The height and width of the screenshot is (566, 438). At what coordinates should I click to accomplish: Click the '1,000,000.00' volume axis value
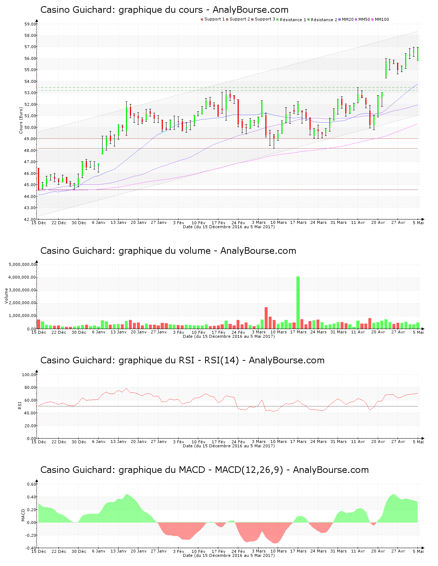(x=23, y=316)
